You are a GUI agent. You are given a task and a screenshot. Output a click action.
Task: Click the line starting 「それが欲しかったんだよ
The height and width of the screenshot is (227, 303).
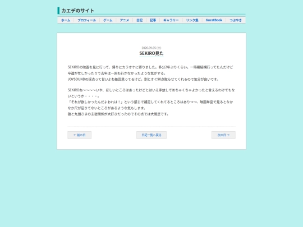[150, 105]
